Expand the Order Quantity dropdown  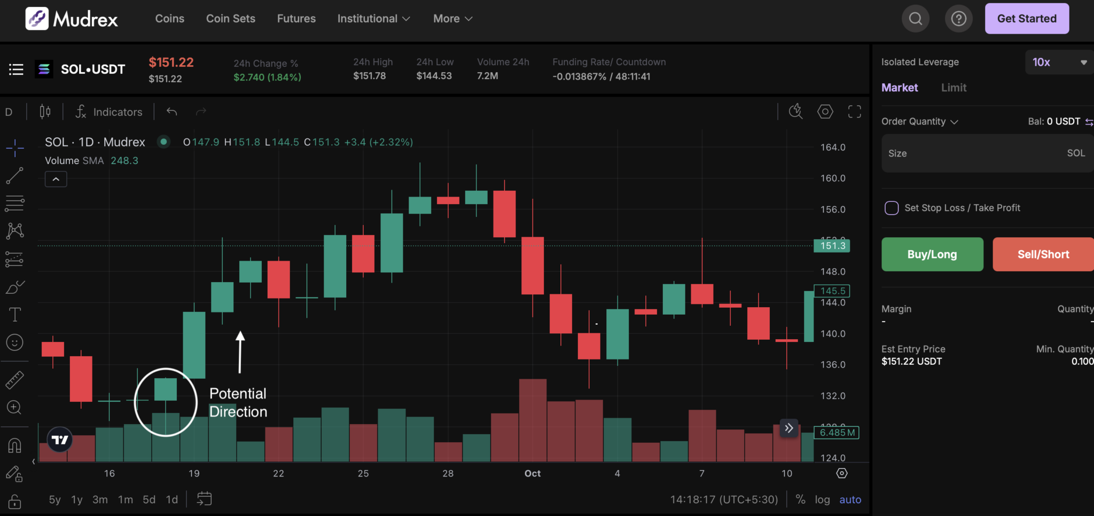click(920, 121)
